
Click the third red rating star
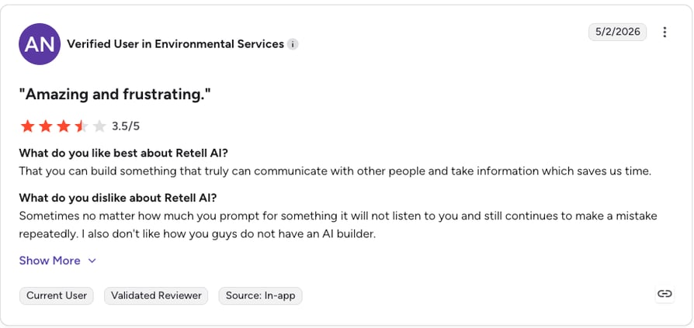click(x=64, y=126)
